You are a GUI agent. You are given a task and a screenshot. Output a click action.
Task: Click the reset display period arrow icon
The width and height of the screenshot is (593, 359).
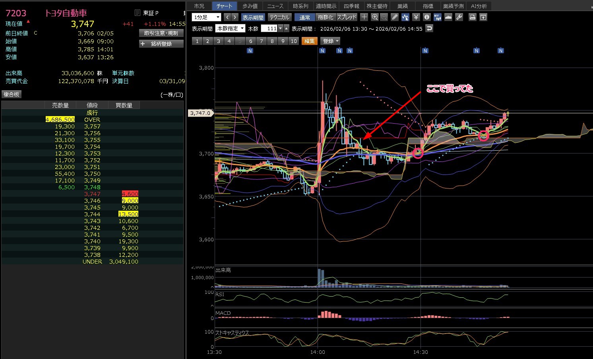coord(429,29)
